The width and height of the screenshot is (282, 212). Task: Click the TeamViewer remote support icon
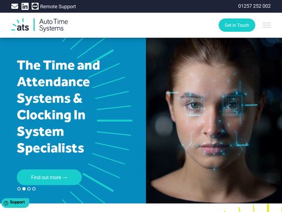tap(35, 6)
